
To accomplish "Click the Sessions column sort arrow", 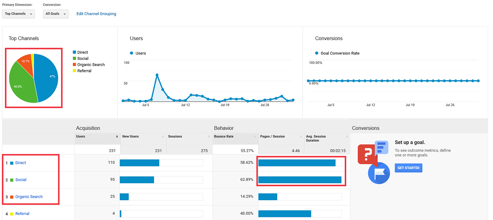I will tap(209, 137).
